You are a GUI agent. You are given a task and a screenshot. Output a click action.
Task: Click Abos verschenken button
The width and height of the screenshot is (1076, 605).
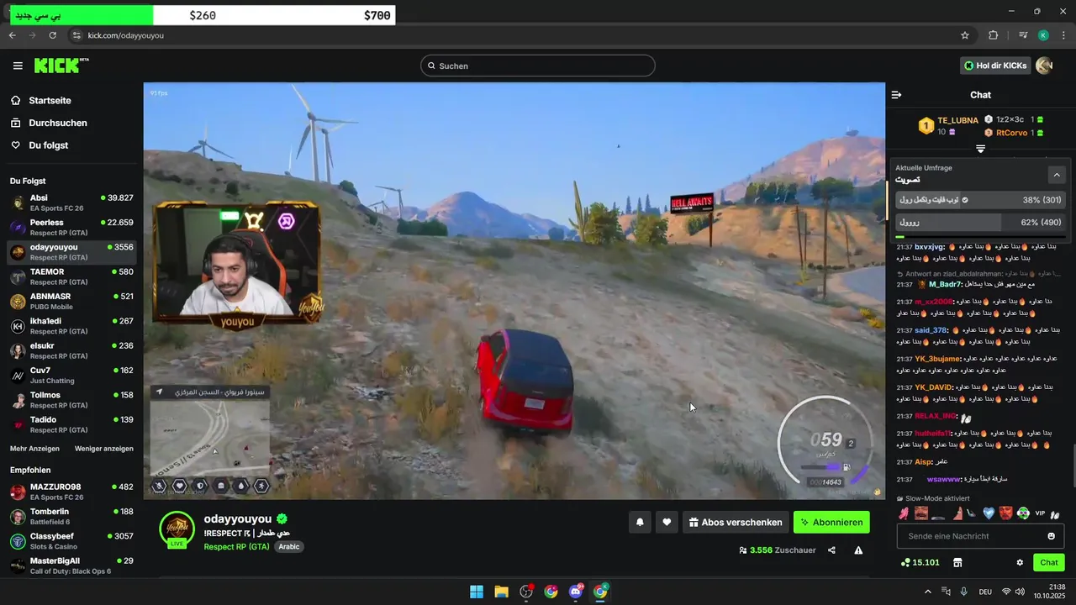pos(736,523)
